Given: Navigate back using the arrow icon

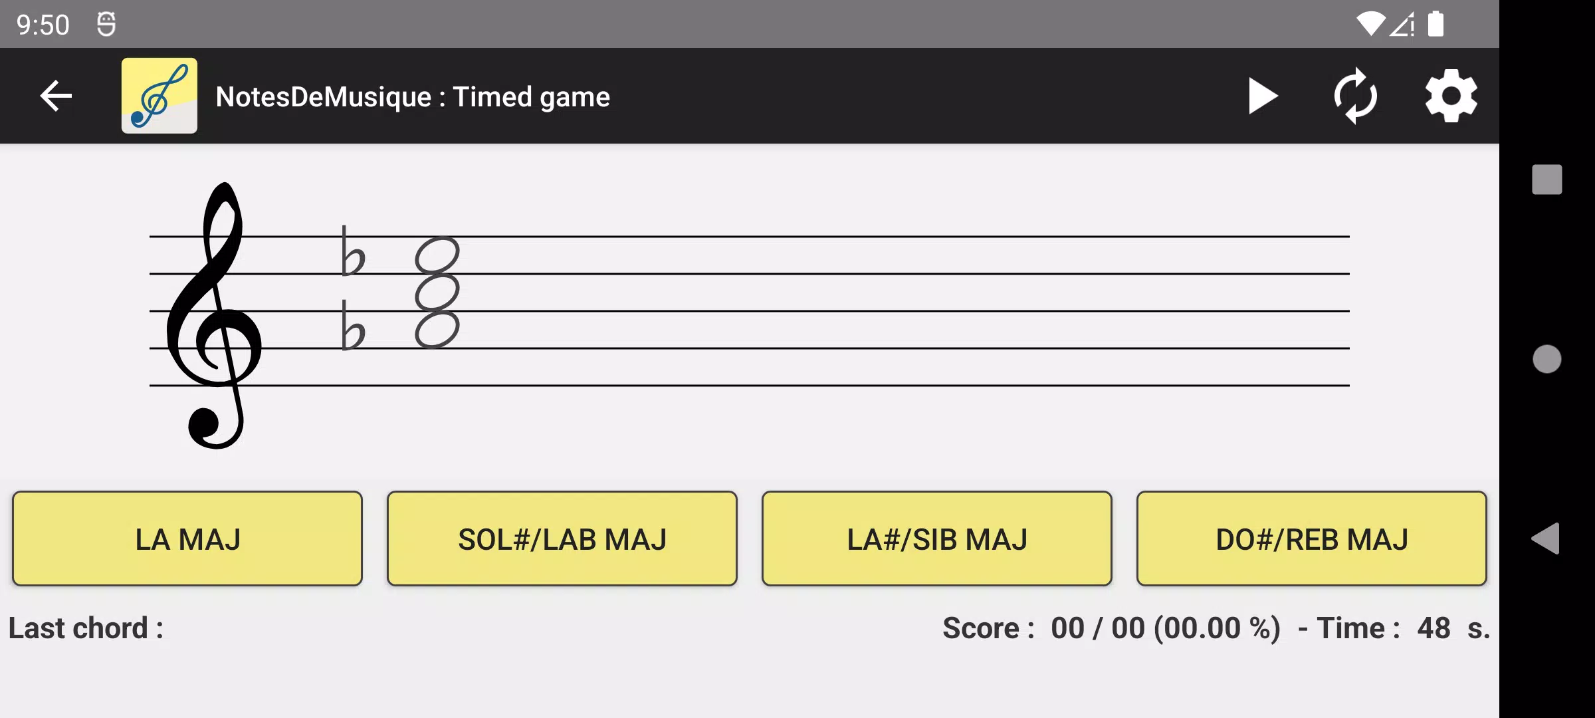Looking at the screenshot, I should click(x=56, y=96).
